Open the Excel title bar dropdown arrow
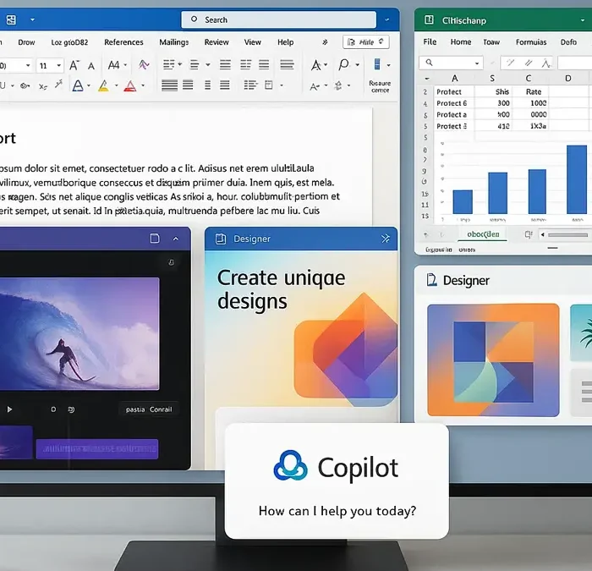The image size is (592, 571). point(583,20)
